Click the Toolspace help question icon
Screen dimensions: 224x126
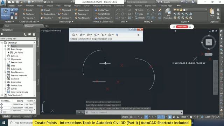[x=34, y=34]
